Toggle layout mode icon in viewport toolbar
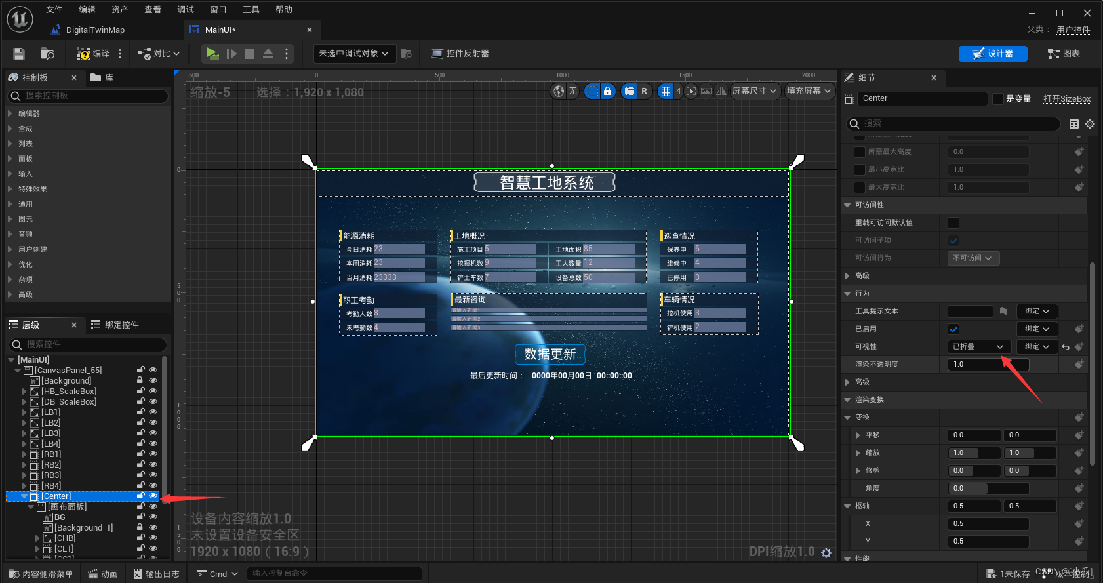This screenshot has height=583, width=1103. [630, 91]
